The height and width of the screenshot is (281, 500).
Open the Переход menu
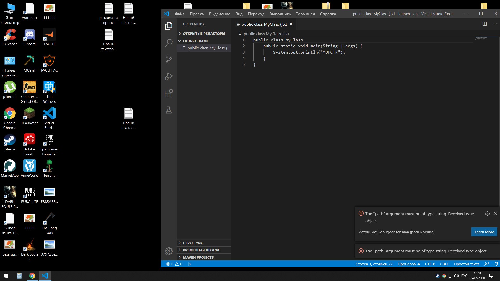[x=256, y=14]
